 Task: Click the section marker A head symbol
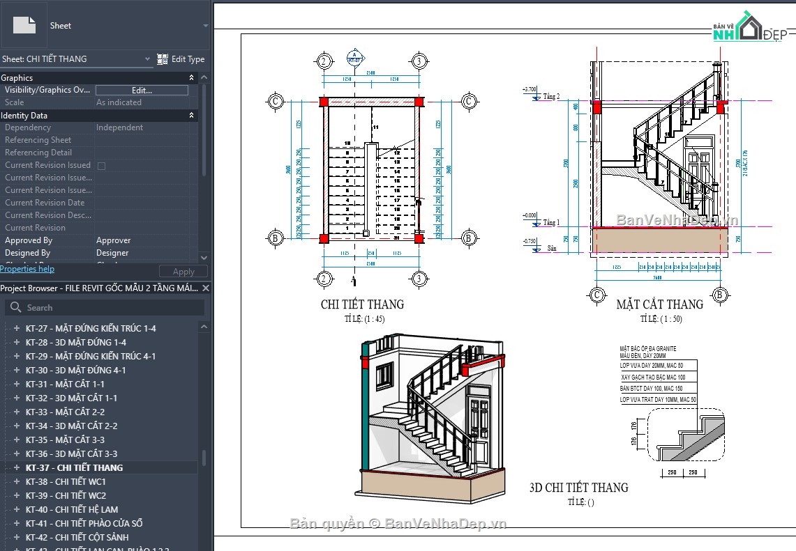pos(355,57)
